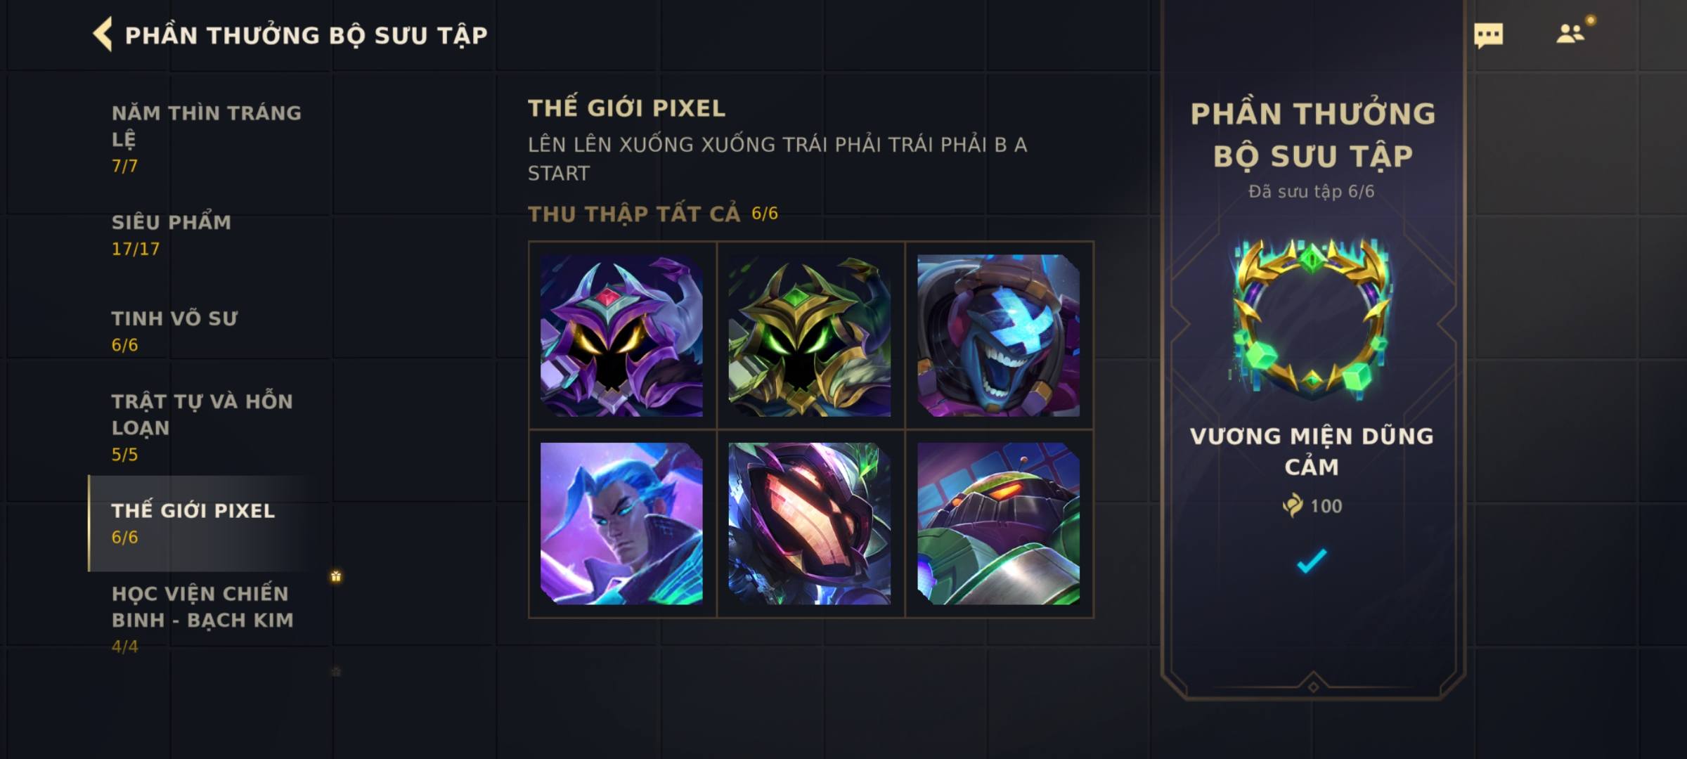Tap the green-gold Veigar skin portrait
The width and height of the screenshot is (1687, 759).
coord(810,335)
